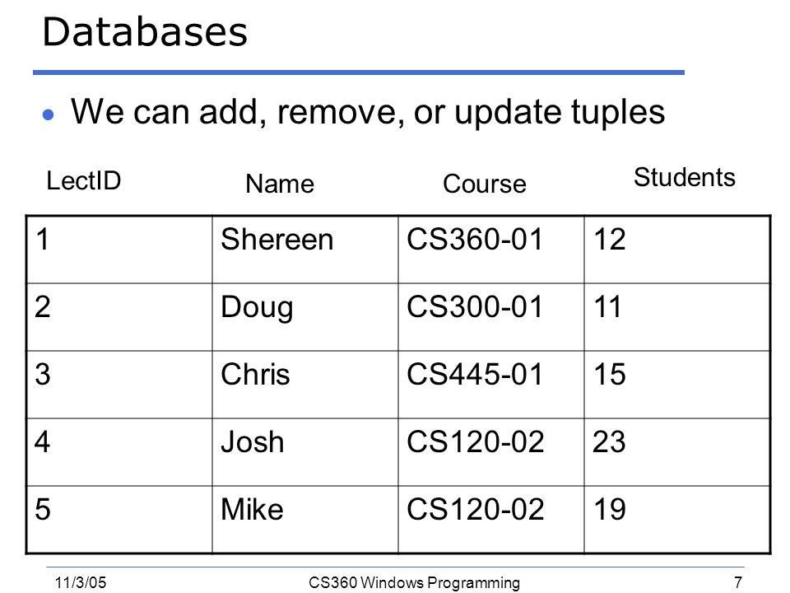Click the students count 23 cell
The width and height of the screenshot is (790, 593).
coord(677,452)
